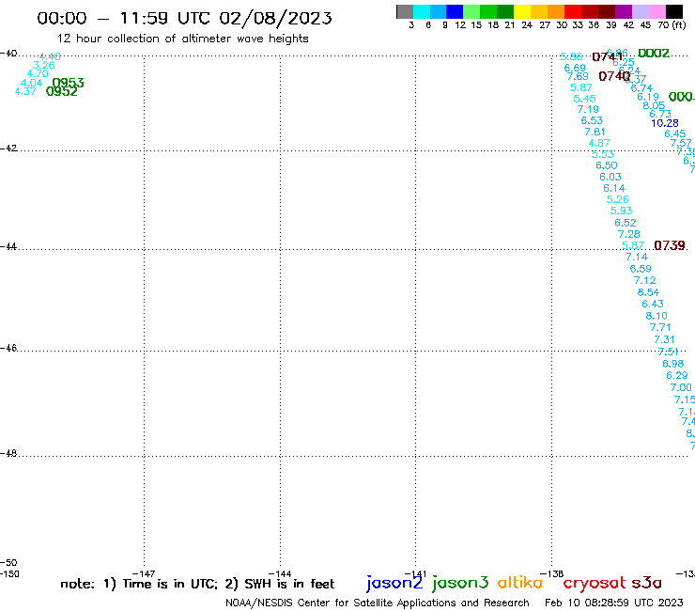695x611 pixels.
Task: Select the yellow legend swatch
Action: (522, 11)
